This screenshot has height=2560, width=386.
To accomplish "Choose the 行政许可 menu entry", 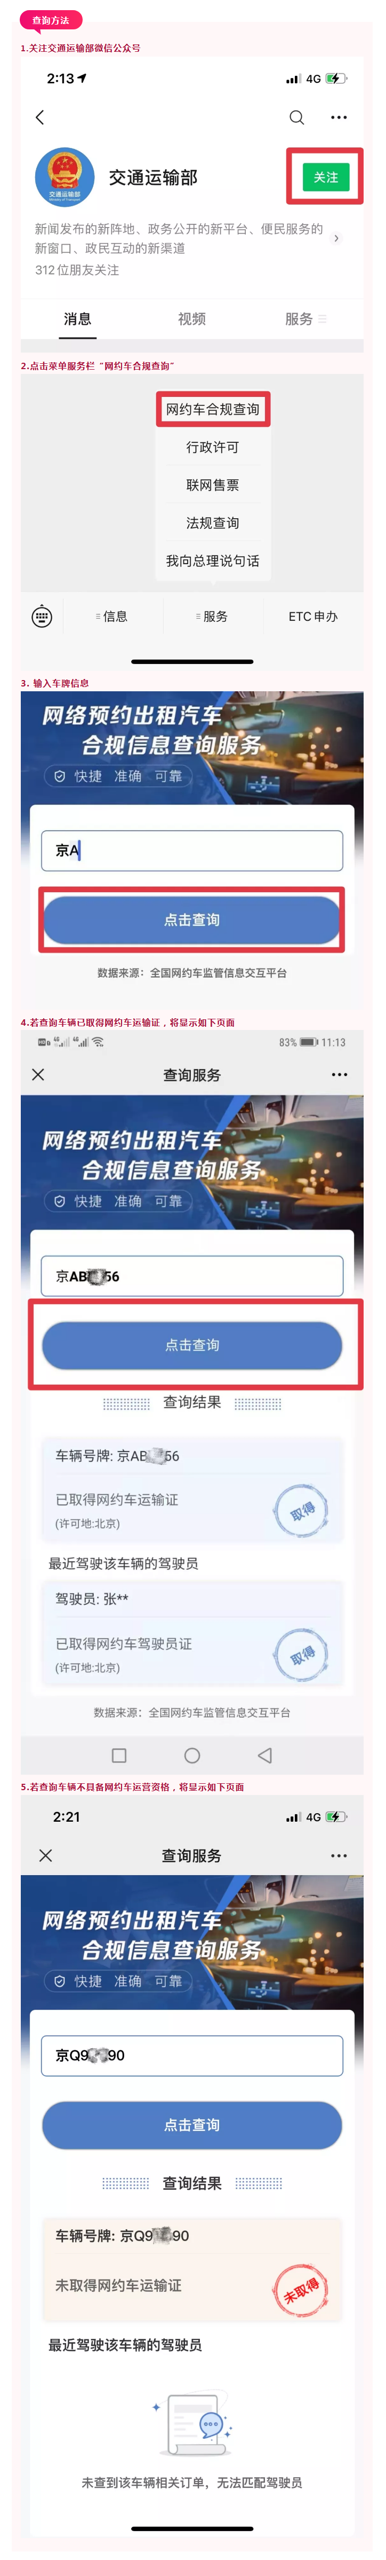I will tap(213, 447).
